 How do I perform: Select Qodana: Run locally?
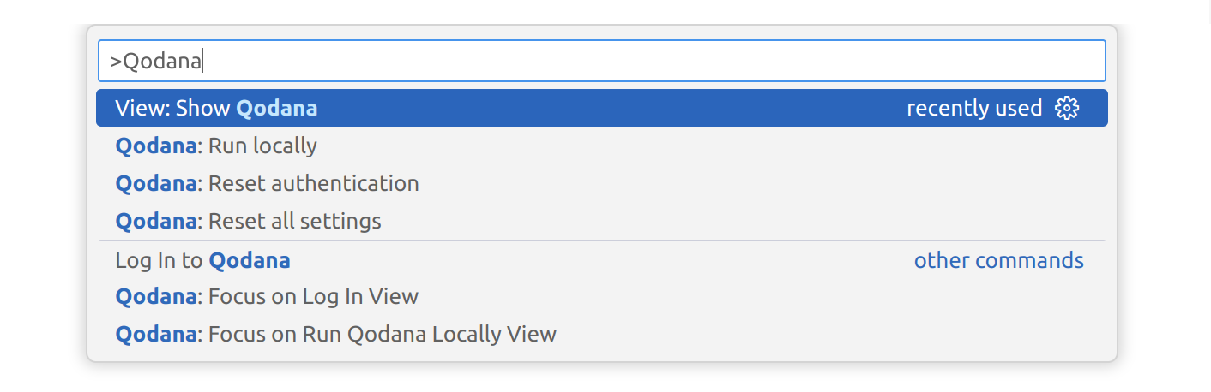[x=216, y=146]
